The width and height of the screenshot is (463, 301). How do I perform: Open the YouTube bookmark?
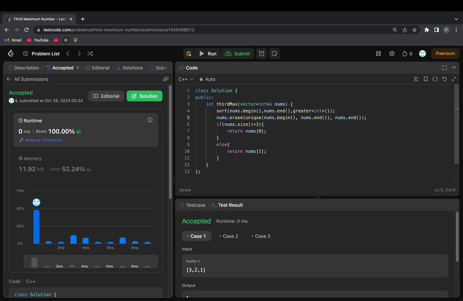point(37,40)
